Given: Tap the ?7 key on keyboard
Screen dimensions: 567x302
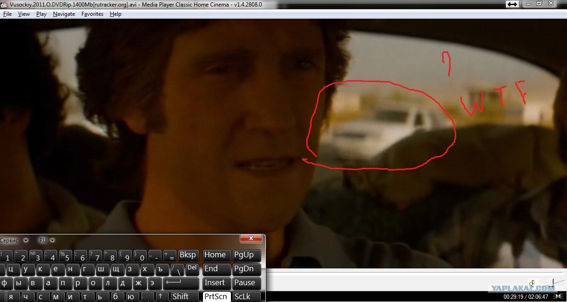Looking at the screenshot, I should pos(95,256).
